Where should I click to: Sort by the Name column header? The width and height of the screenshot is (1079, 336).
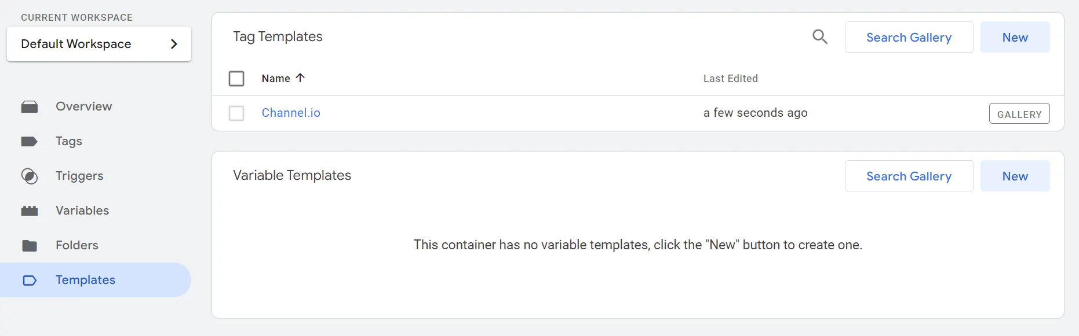tap(276, 79)
